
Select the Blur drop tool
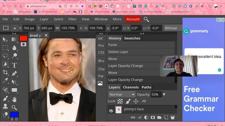click(x=14, y=48)
